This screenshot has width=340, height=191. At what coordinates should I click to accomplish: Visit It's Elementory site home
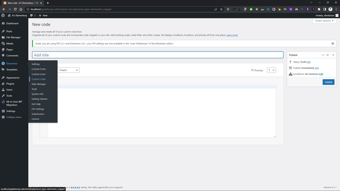coord(18,15)
